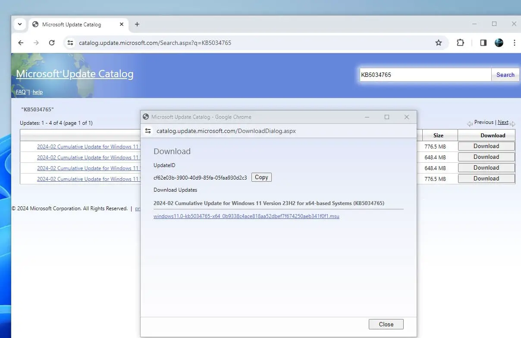521x338 pixels.
Task: Select the UpdateID value cf62e03b text
Action: tap(200, 178)
